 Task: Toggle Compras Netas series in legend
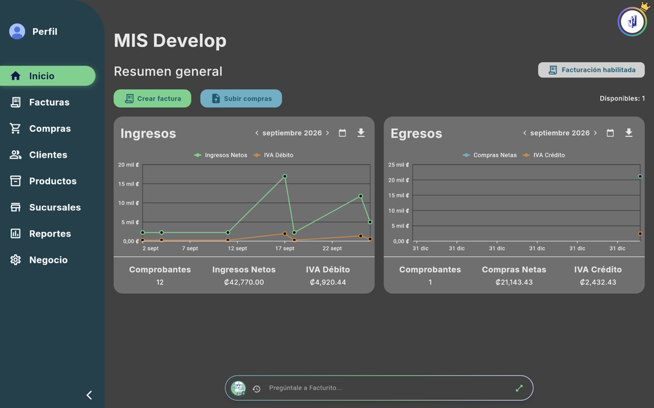point(489,155)
